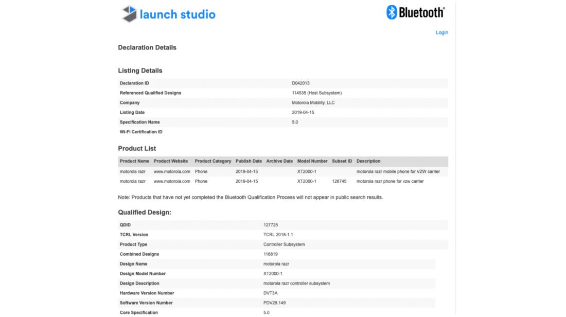Screen dimensions: 566x317
Task: Open www.motorola.com in the first product row
Action: pyautogui.click(x=172, y=171)
